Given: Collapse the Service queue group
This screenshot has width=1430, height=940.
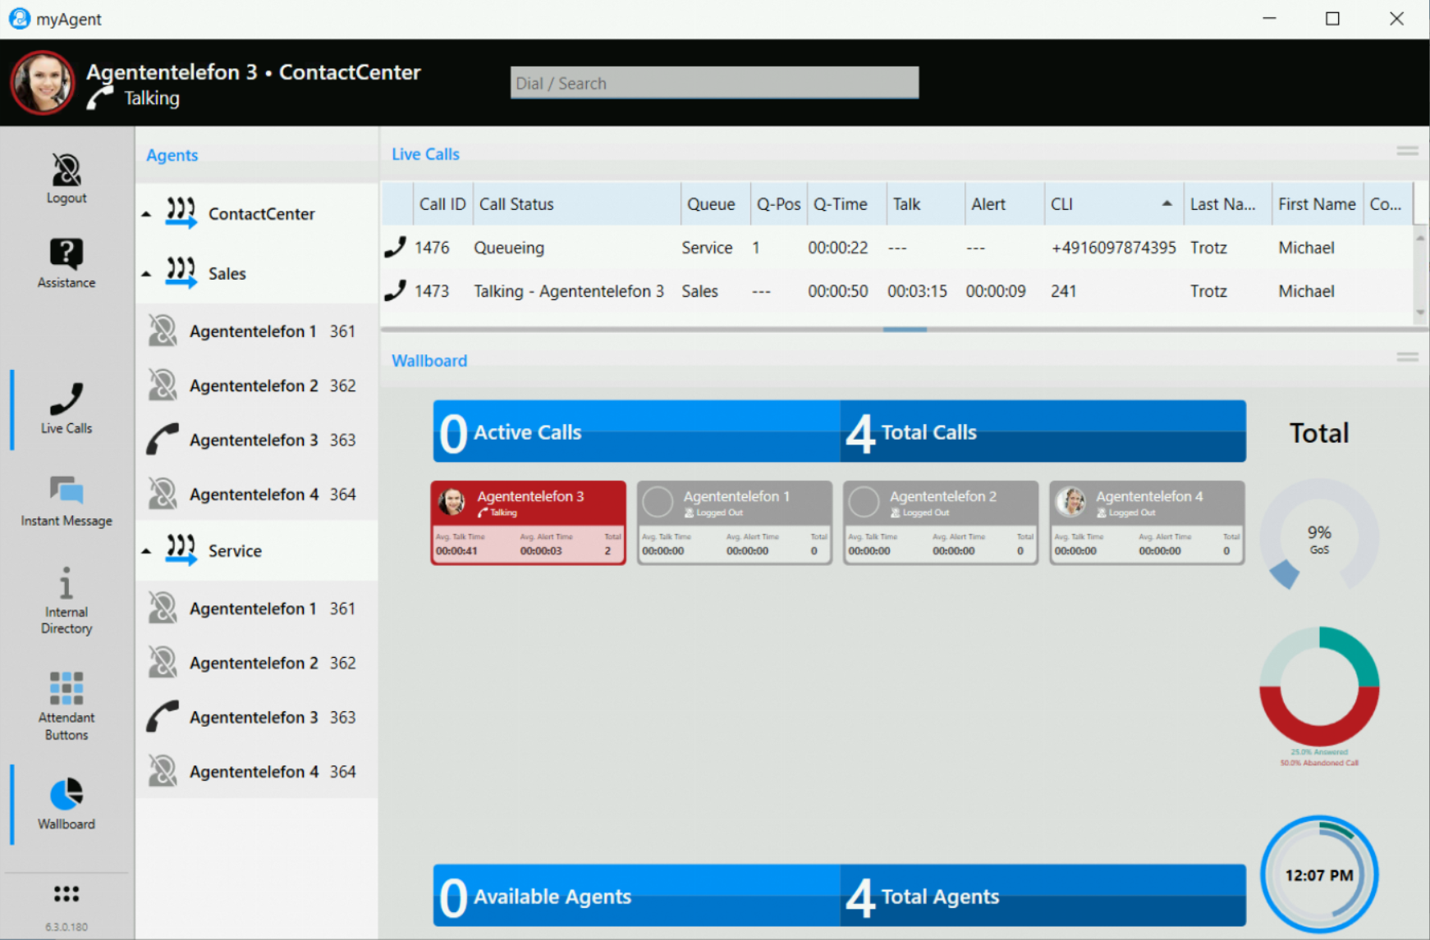Looking at the screenshot, I should (x=146, y=551).
